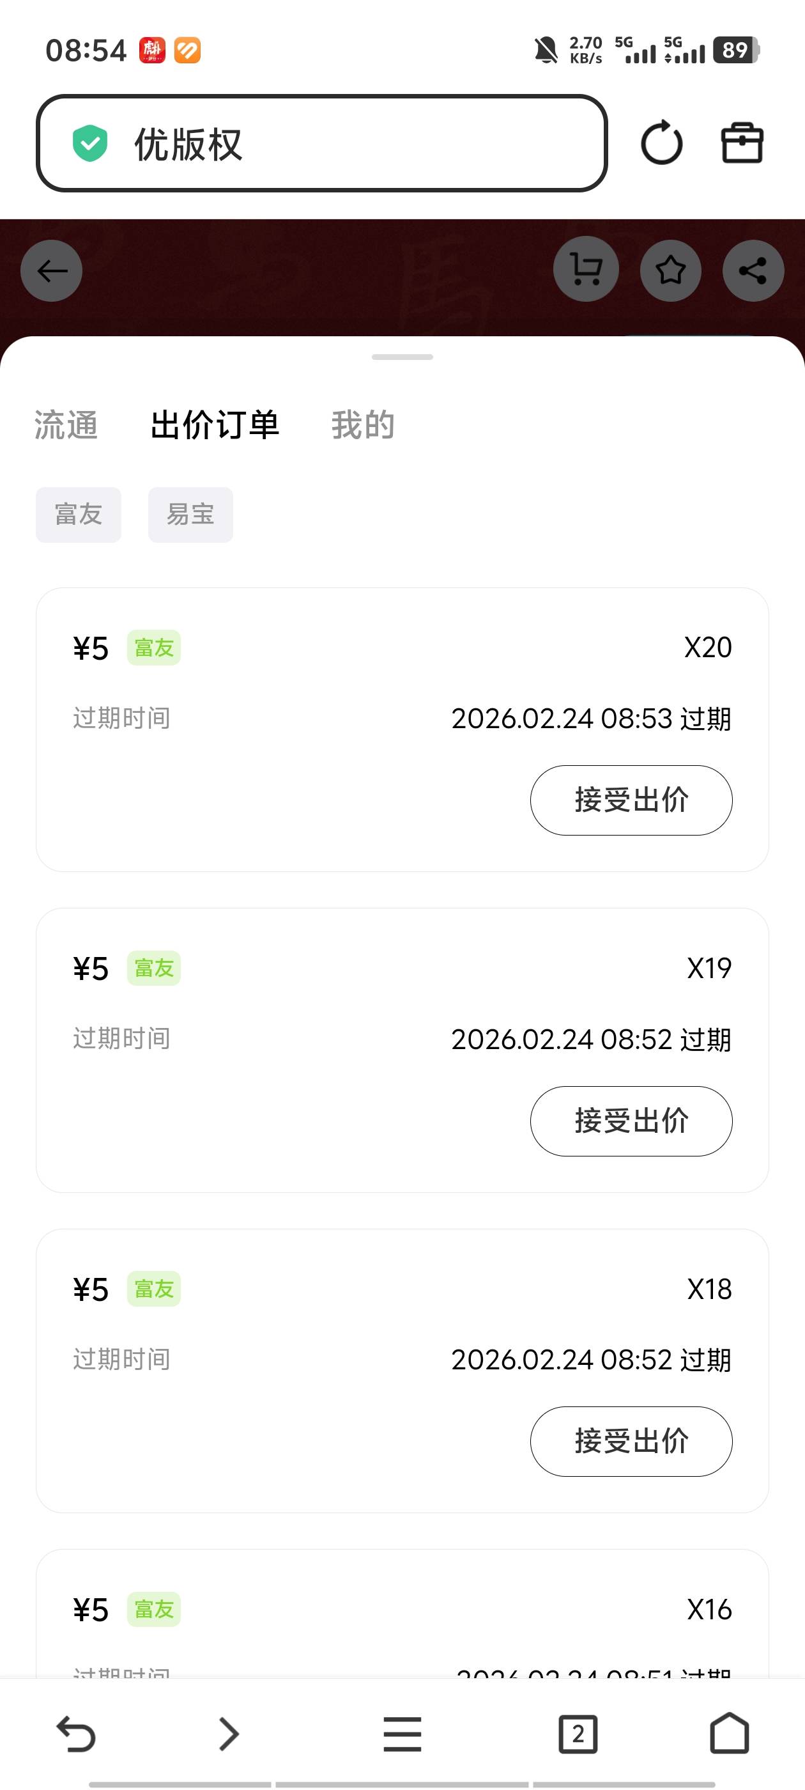This screenshot has width=805, height=1790.
Task: Go to browser home page
Action: 730,1733
